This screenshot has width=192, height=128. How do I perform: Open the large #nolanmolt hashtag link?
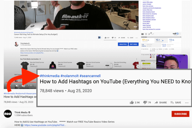click(70, 76)
